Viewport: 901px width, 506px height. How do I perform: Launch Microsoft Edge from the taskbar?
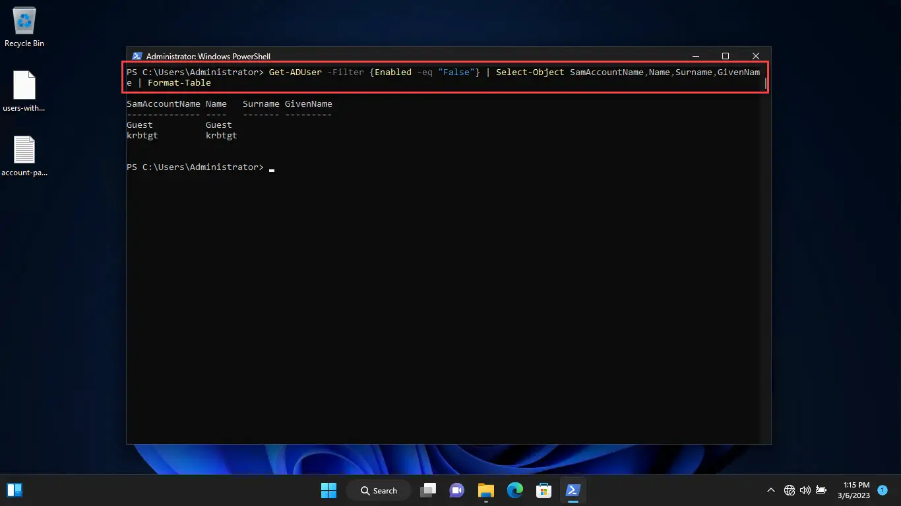[514, 490]
